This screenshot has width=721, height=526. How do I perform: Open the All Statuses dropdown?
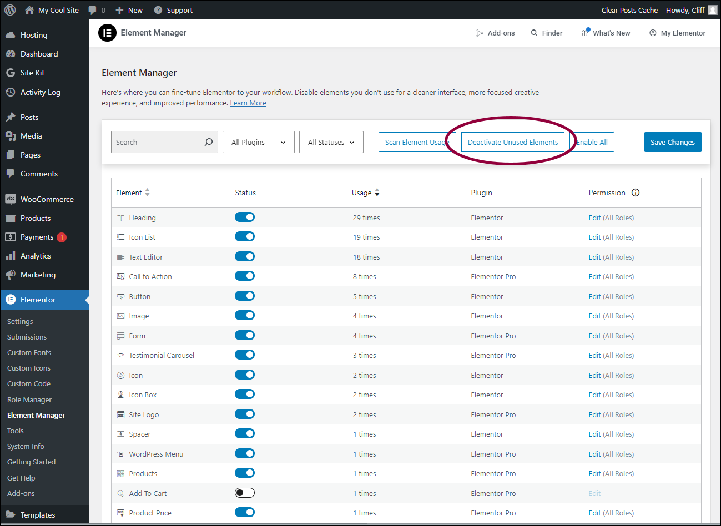click(331, 142)
